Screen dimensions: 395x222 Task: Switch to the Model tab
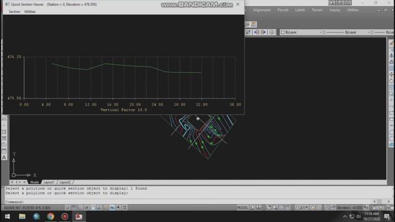click(x=35, y=182)
